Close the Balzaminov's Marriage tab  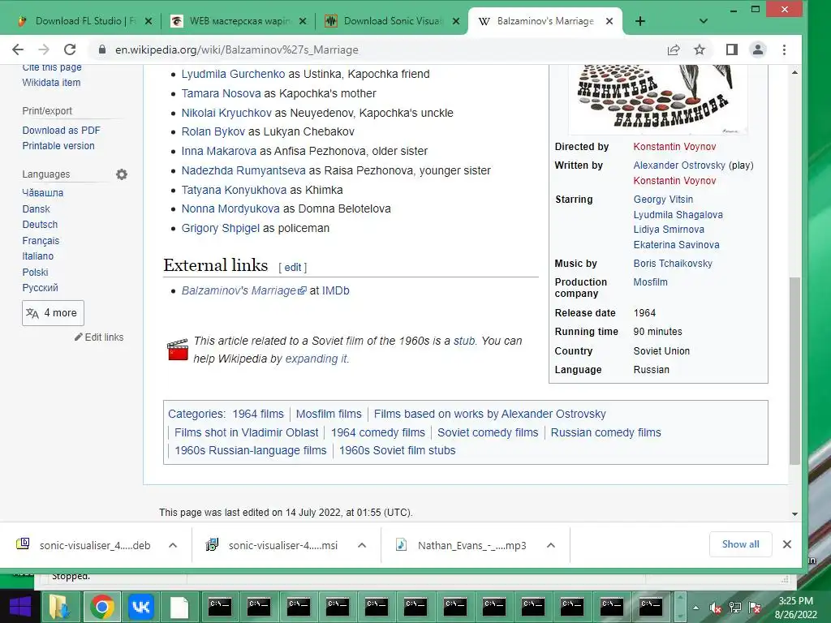click(x=609, y=21)
